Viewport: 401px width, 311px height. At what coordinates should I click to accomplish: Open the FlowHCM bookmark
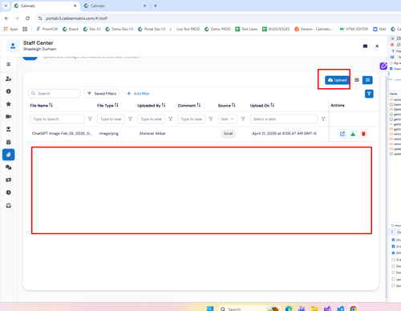click(47, 29)
